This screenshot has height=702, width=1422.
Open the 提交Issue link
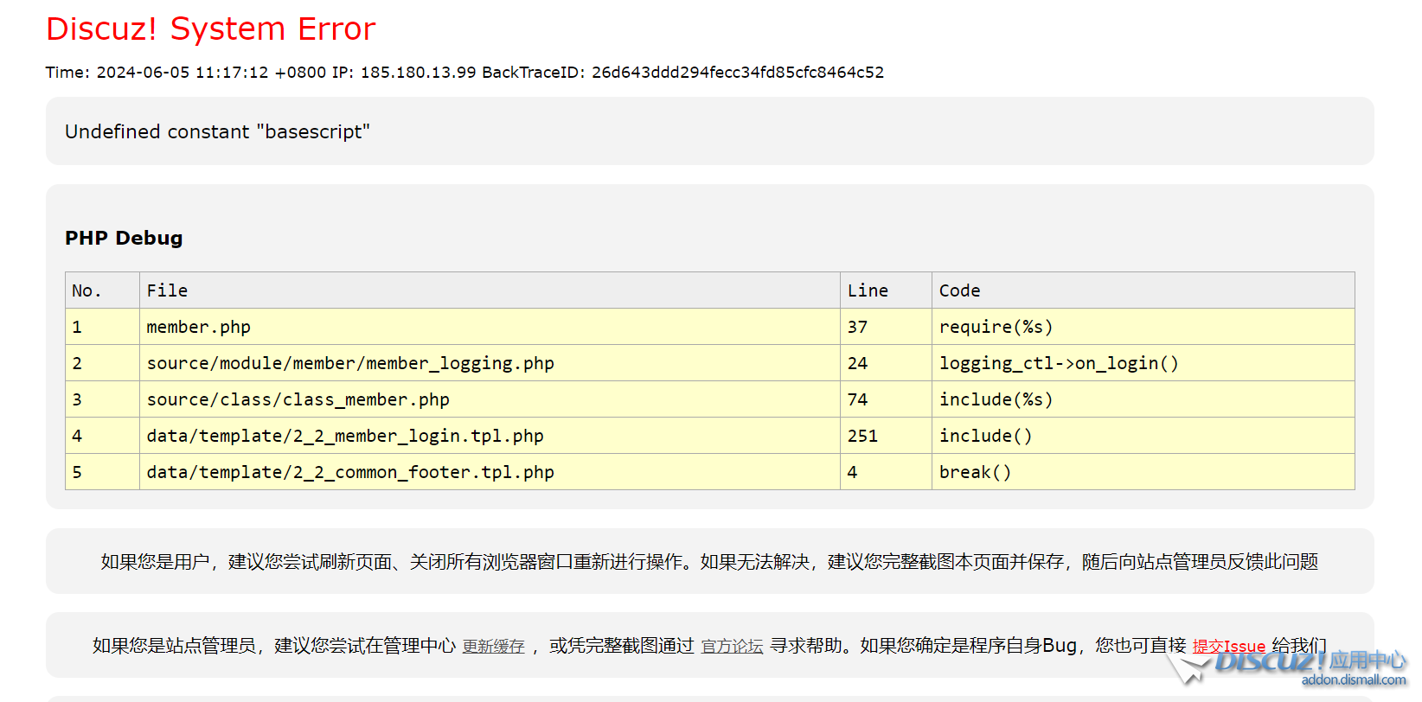tap(1228, 647)
